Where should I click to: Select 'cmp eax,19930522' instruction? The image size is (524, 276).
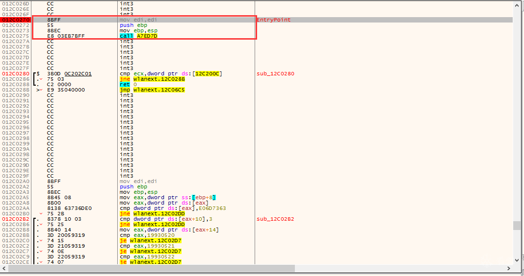coord(147,256)
